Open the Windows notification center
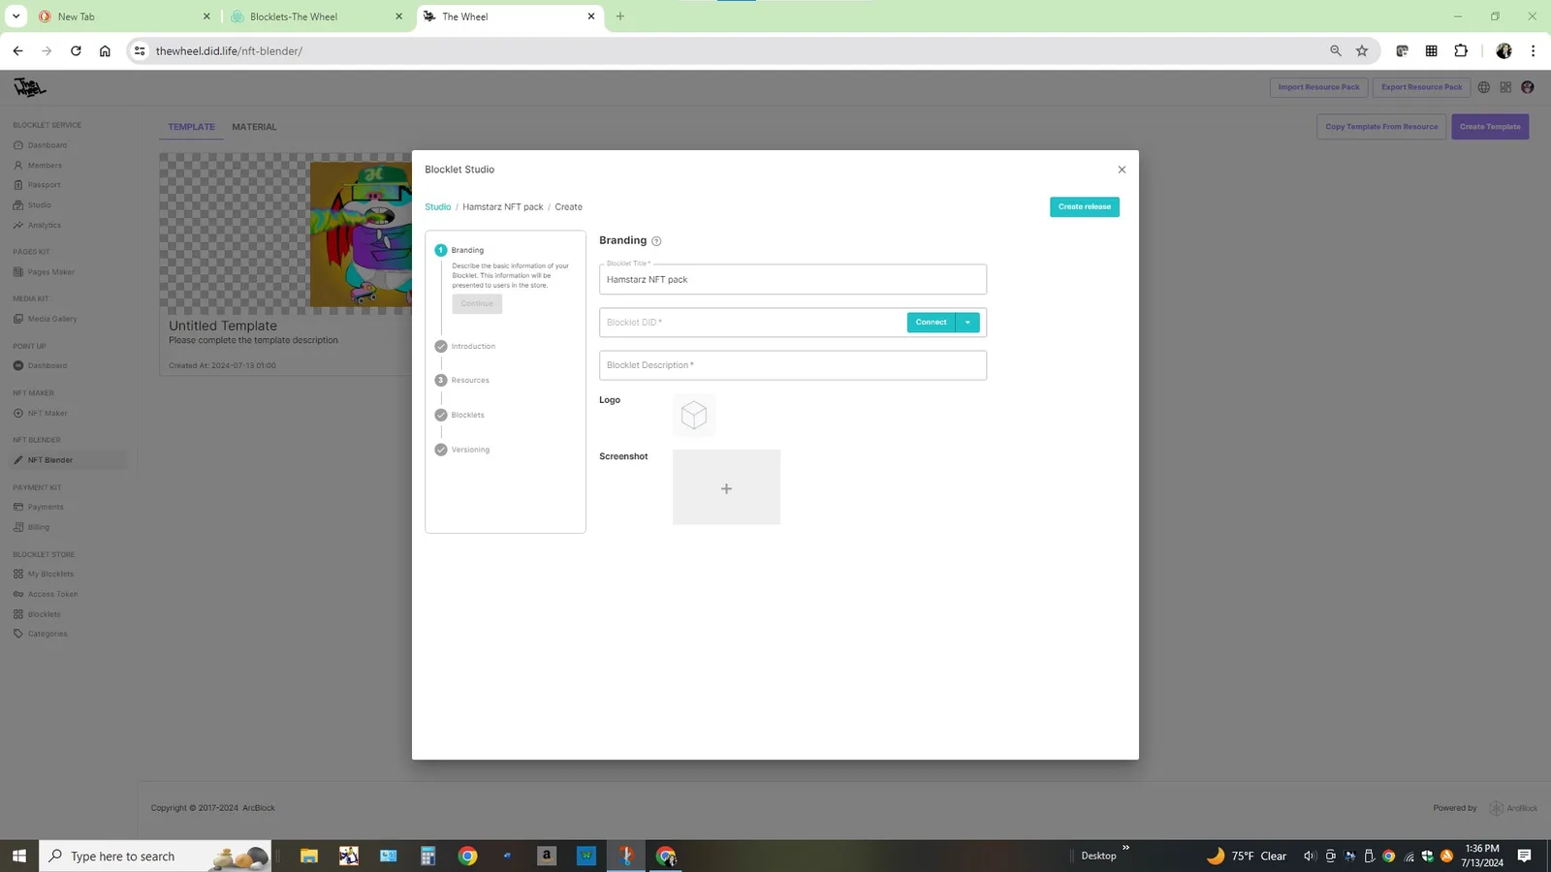Screen dimensions: 1551x872 pos(1524,856)
